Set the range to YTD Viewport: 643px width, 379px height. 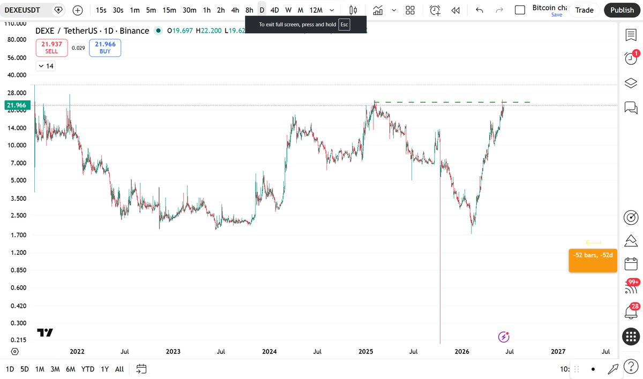(x=87, y=369)
